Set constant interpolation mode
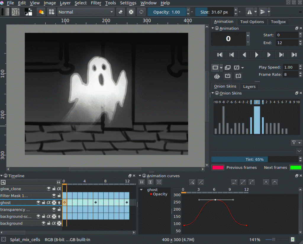 [234, 182]
